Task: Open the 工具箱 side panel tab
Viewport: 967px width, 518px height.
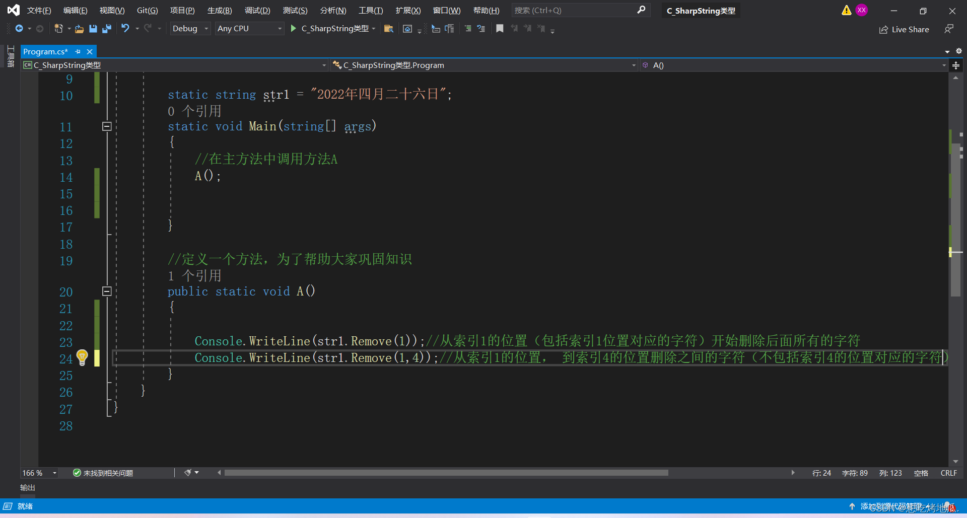Action: 11,56
